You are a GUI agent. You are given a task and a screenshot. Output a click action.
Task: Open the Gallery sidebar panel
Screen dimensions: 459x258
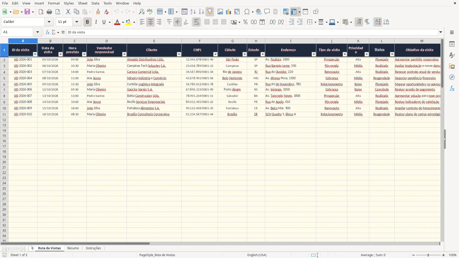(x=452, y=67)
